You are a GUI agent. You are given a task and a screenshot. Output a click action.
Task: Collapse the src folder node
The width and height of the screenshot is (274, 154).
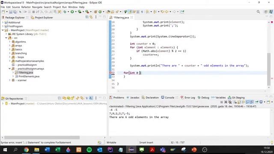pyautogui.click(x=6, y=38)
